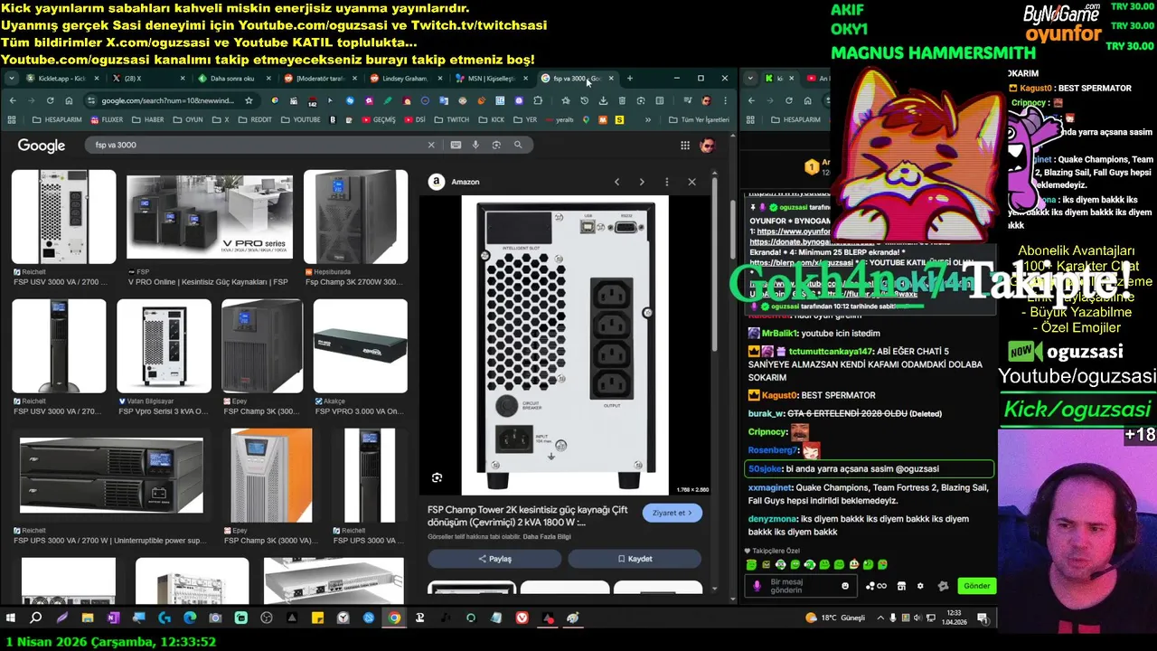Switch to the MSN Kişiselleştirilmiş tab
This screenshot has height=651, width=1157.
click(489, 79)
